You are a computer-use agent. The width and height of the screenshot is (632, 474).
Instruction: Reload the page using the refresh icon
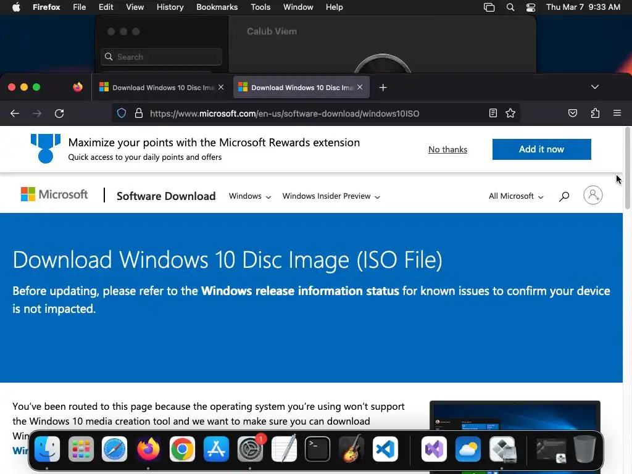pos(59,114)
